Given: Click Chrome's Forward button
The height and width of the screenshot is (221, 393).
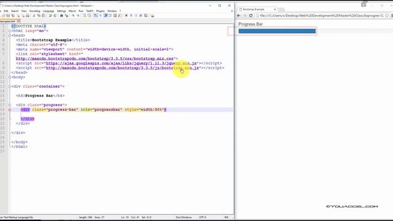Looking at the screenshot, I should 245,15.
